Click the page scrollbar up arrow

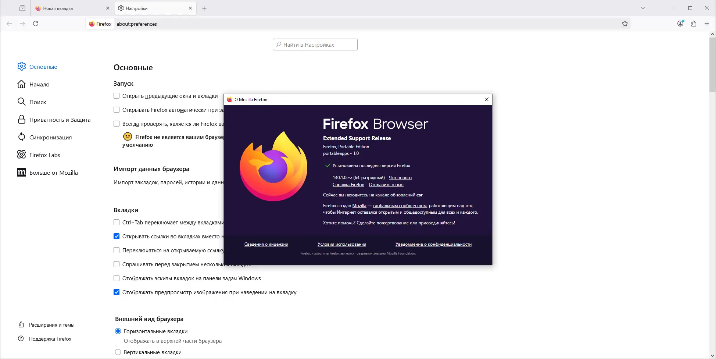point(713,34)
